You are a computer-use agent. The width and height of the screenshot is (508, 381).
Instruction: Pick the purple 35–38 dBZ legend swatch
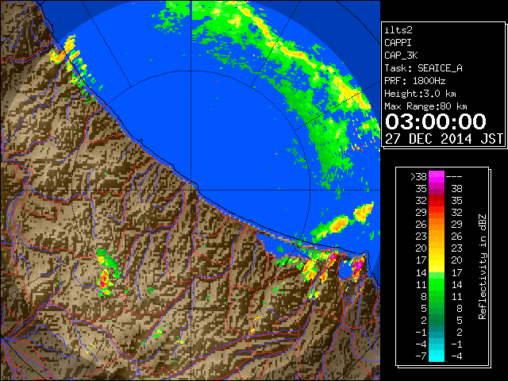[437, 189]
